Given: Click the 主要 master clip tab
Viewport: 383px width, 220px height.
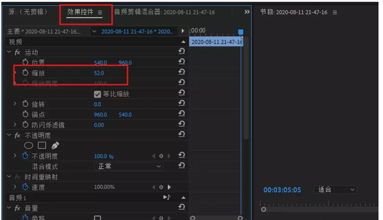Looking at the screenshot, I should tap(44, 31).
